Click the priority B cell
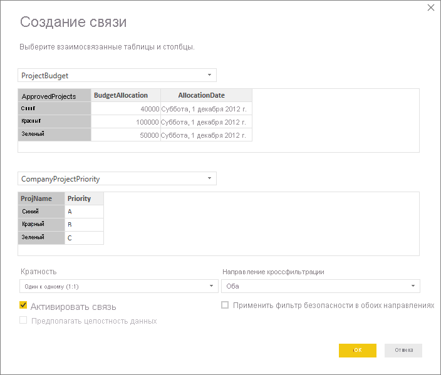This screenshot has width=441, height=375. pyautogui.click(x=84, y=225)
